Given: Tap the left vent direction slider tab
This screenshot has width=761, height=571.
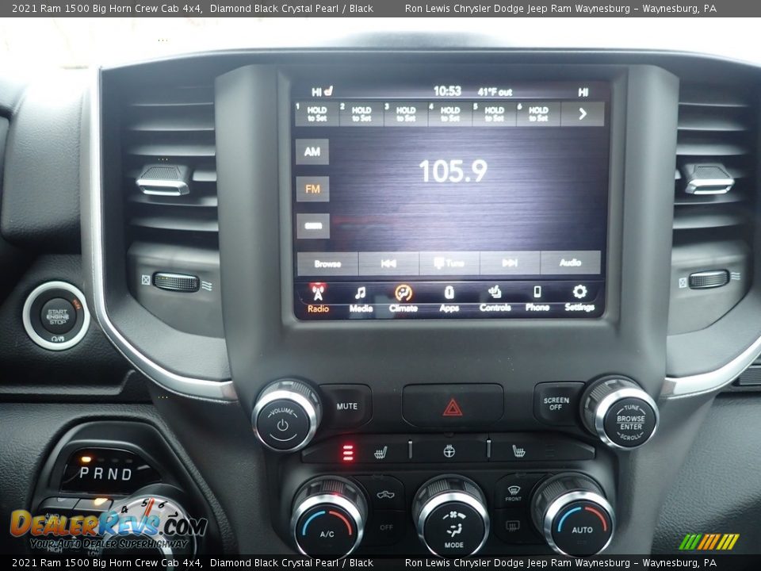Looking at the screenshot, I should point(163,181).
